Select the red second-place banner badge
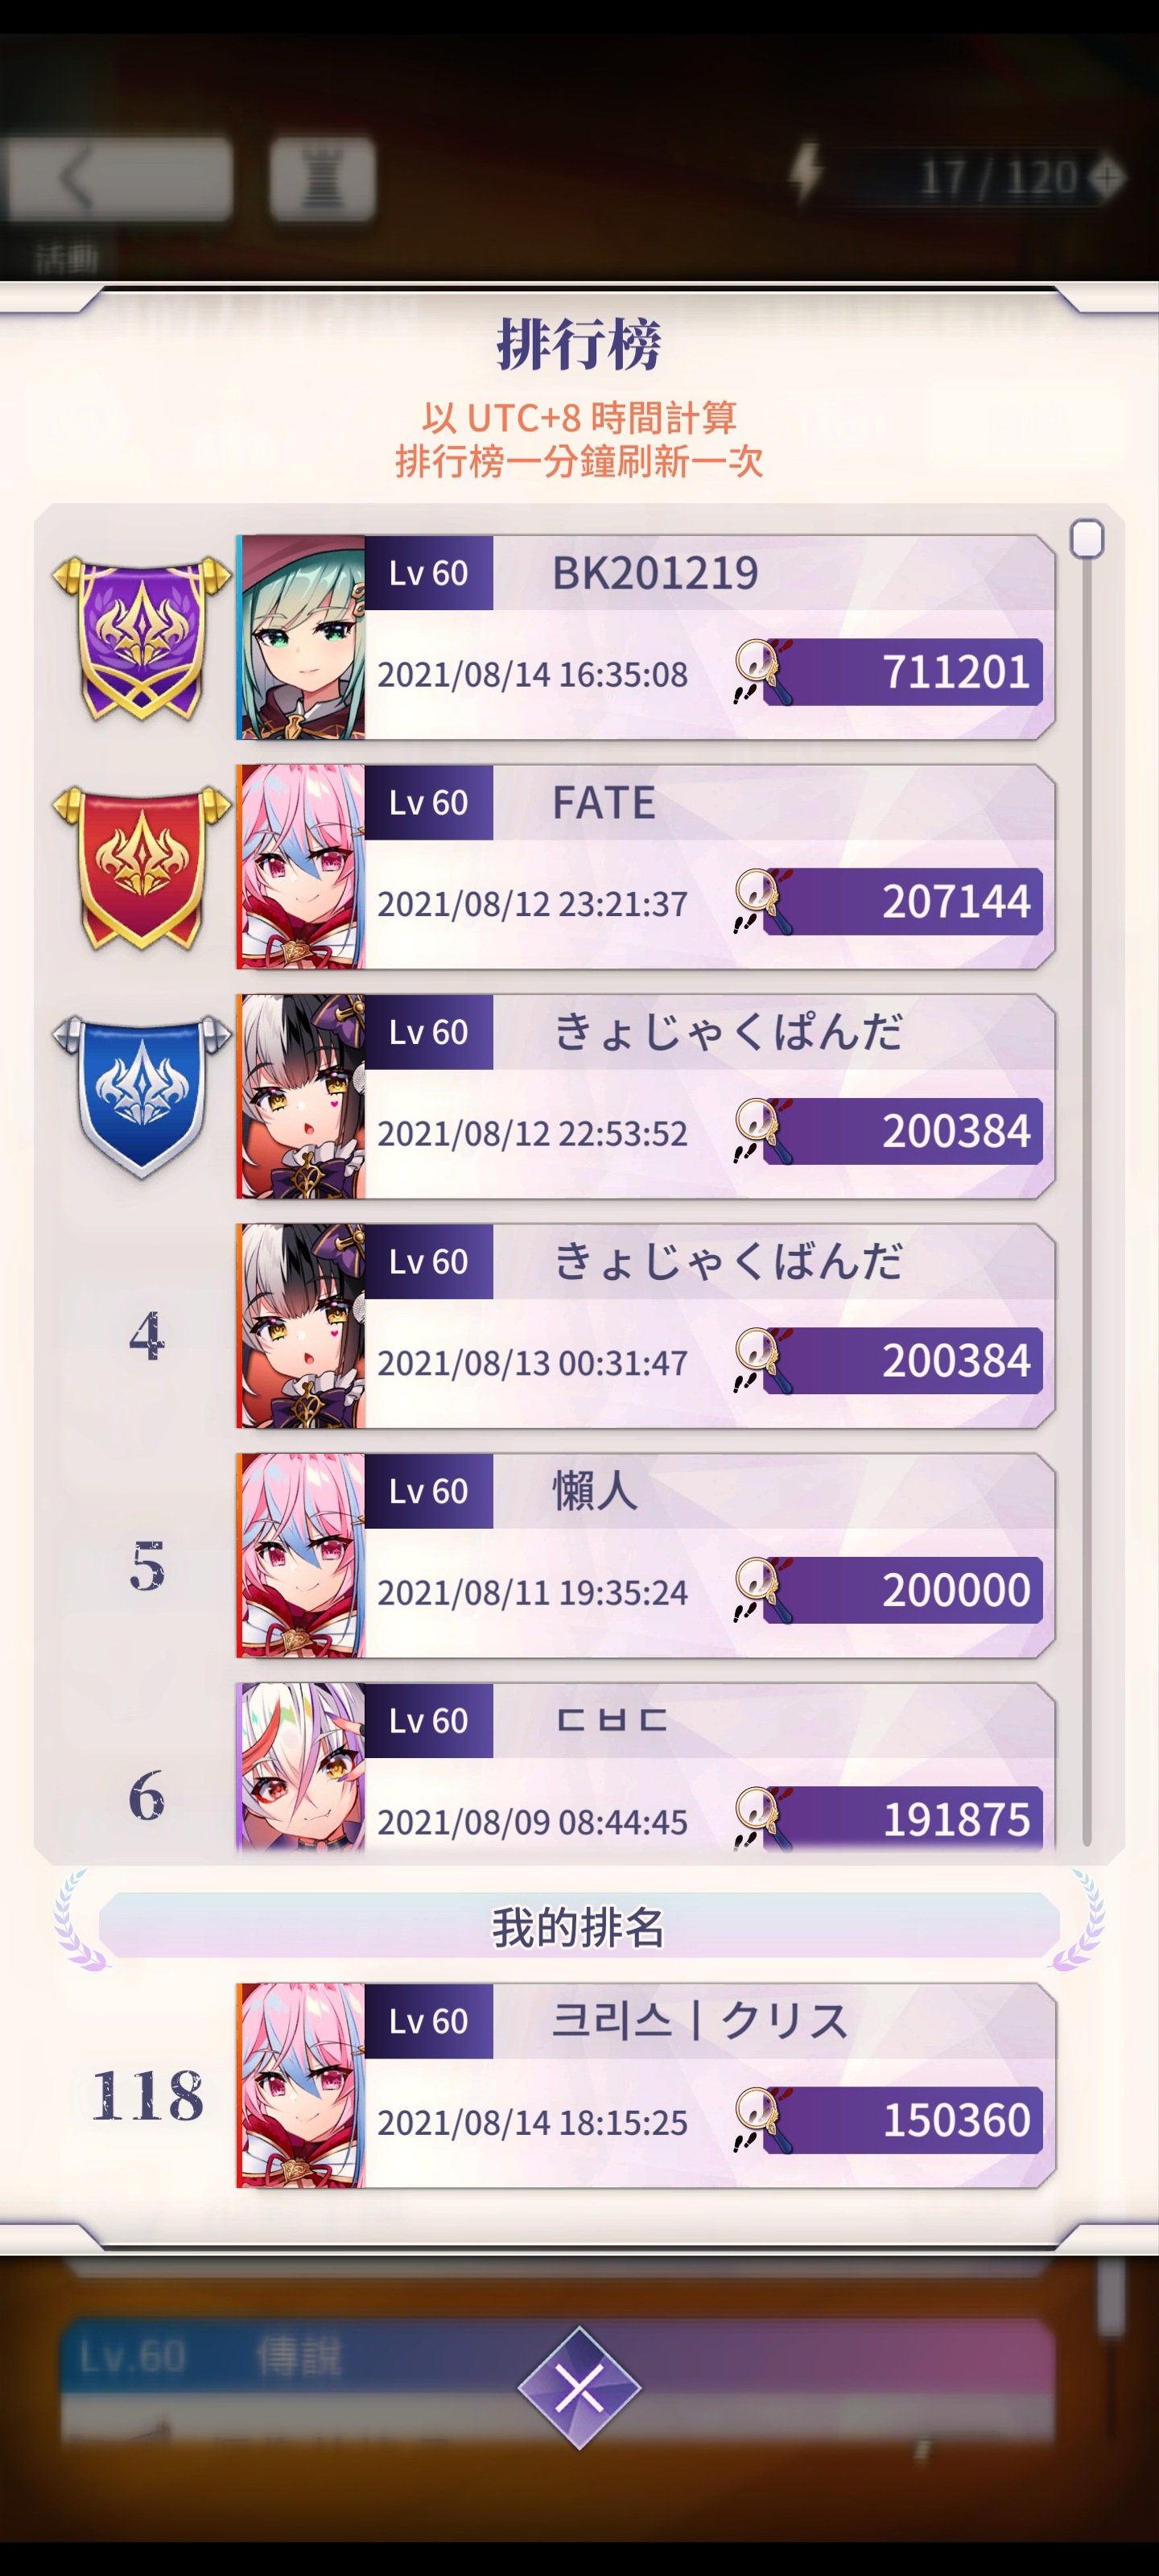1159x2576 pixels. click(141, 868)
